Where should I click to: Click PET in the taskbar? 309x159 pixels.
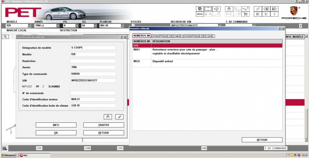(x=34, y=155)
